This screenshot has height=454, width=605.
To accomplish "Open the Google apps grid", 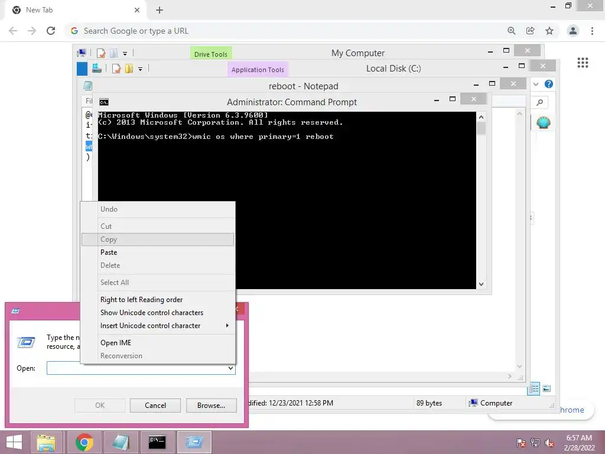I will point(582,63).
